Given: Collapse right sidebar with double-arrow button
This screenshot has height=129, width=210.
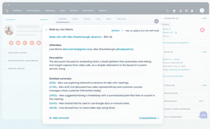Looking at the screenshot, I should coord(156,21).
